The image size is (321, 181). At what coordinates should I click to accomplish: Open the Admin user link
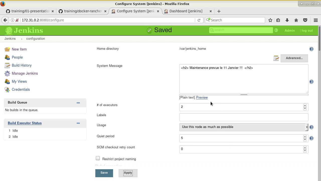290,31
